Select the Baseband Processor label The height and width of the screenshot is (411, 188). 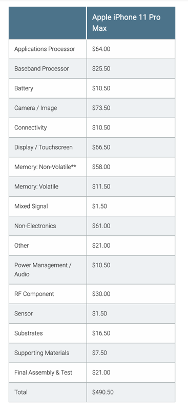41,69
